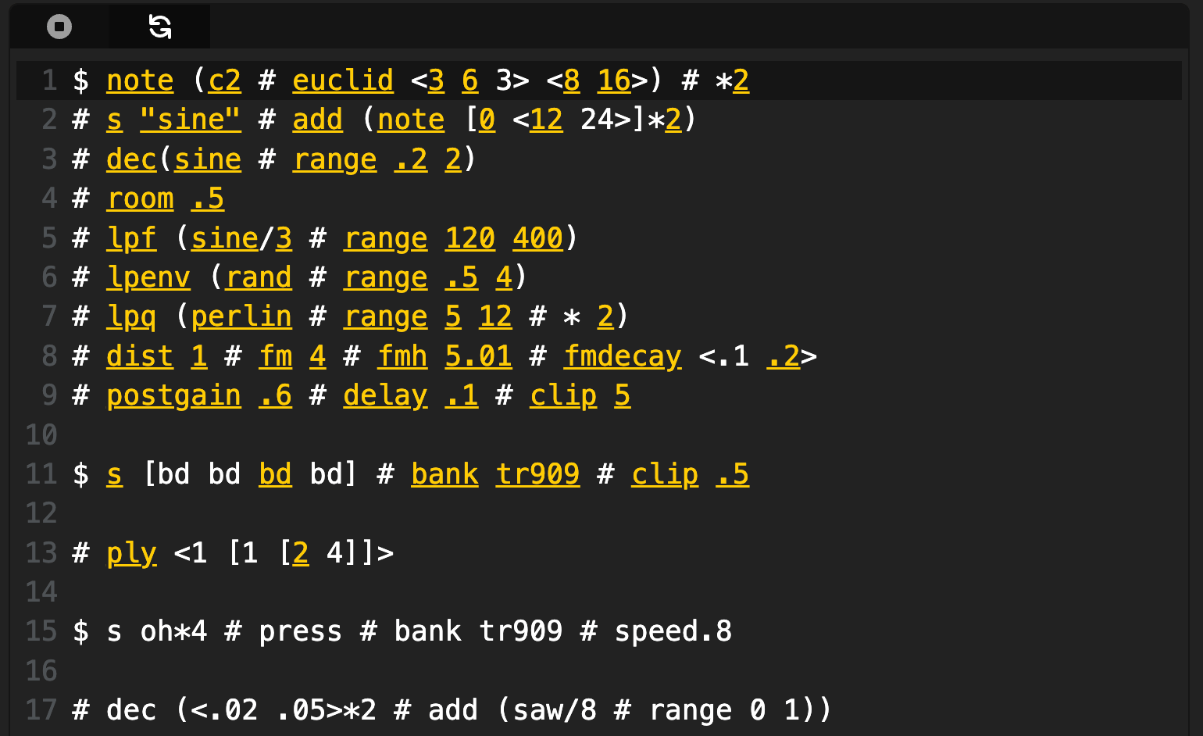Click the underlined 'tr909' on line 11
The image size is (1203, 736).
coord(537,474)
